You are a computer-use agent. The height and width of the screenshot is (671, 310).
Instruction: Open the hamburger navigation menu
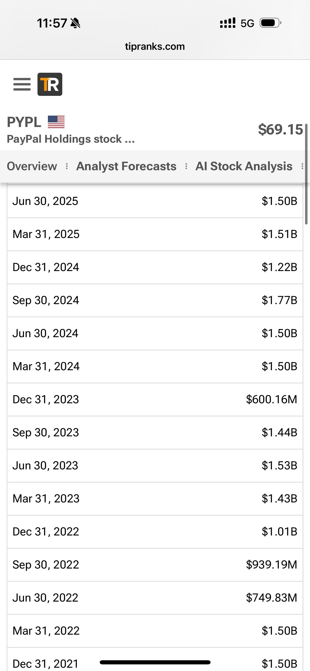coord(22,84)
